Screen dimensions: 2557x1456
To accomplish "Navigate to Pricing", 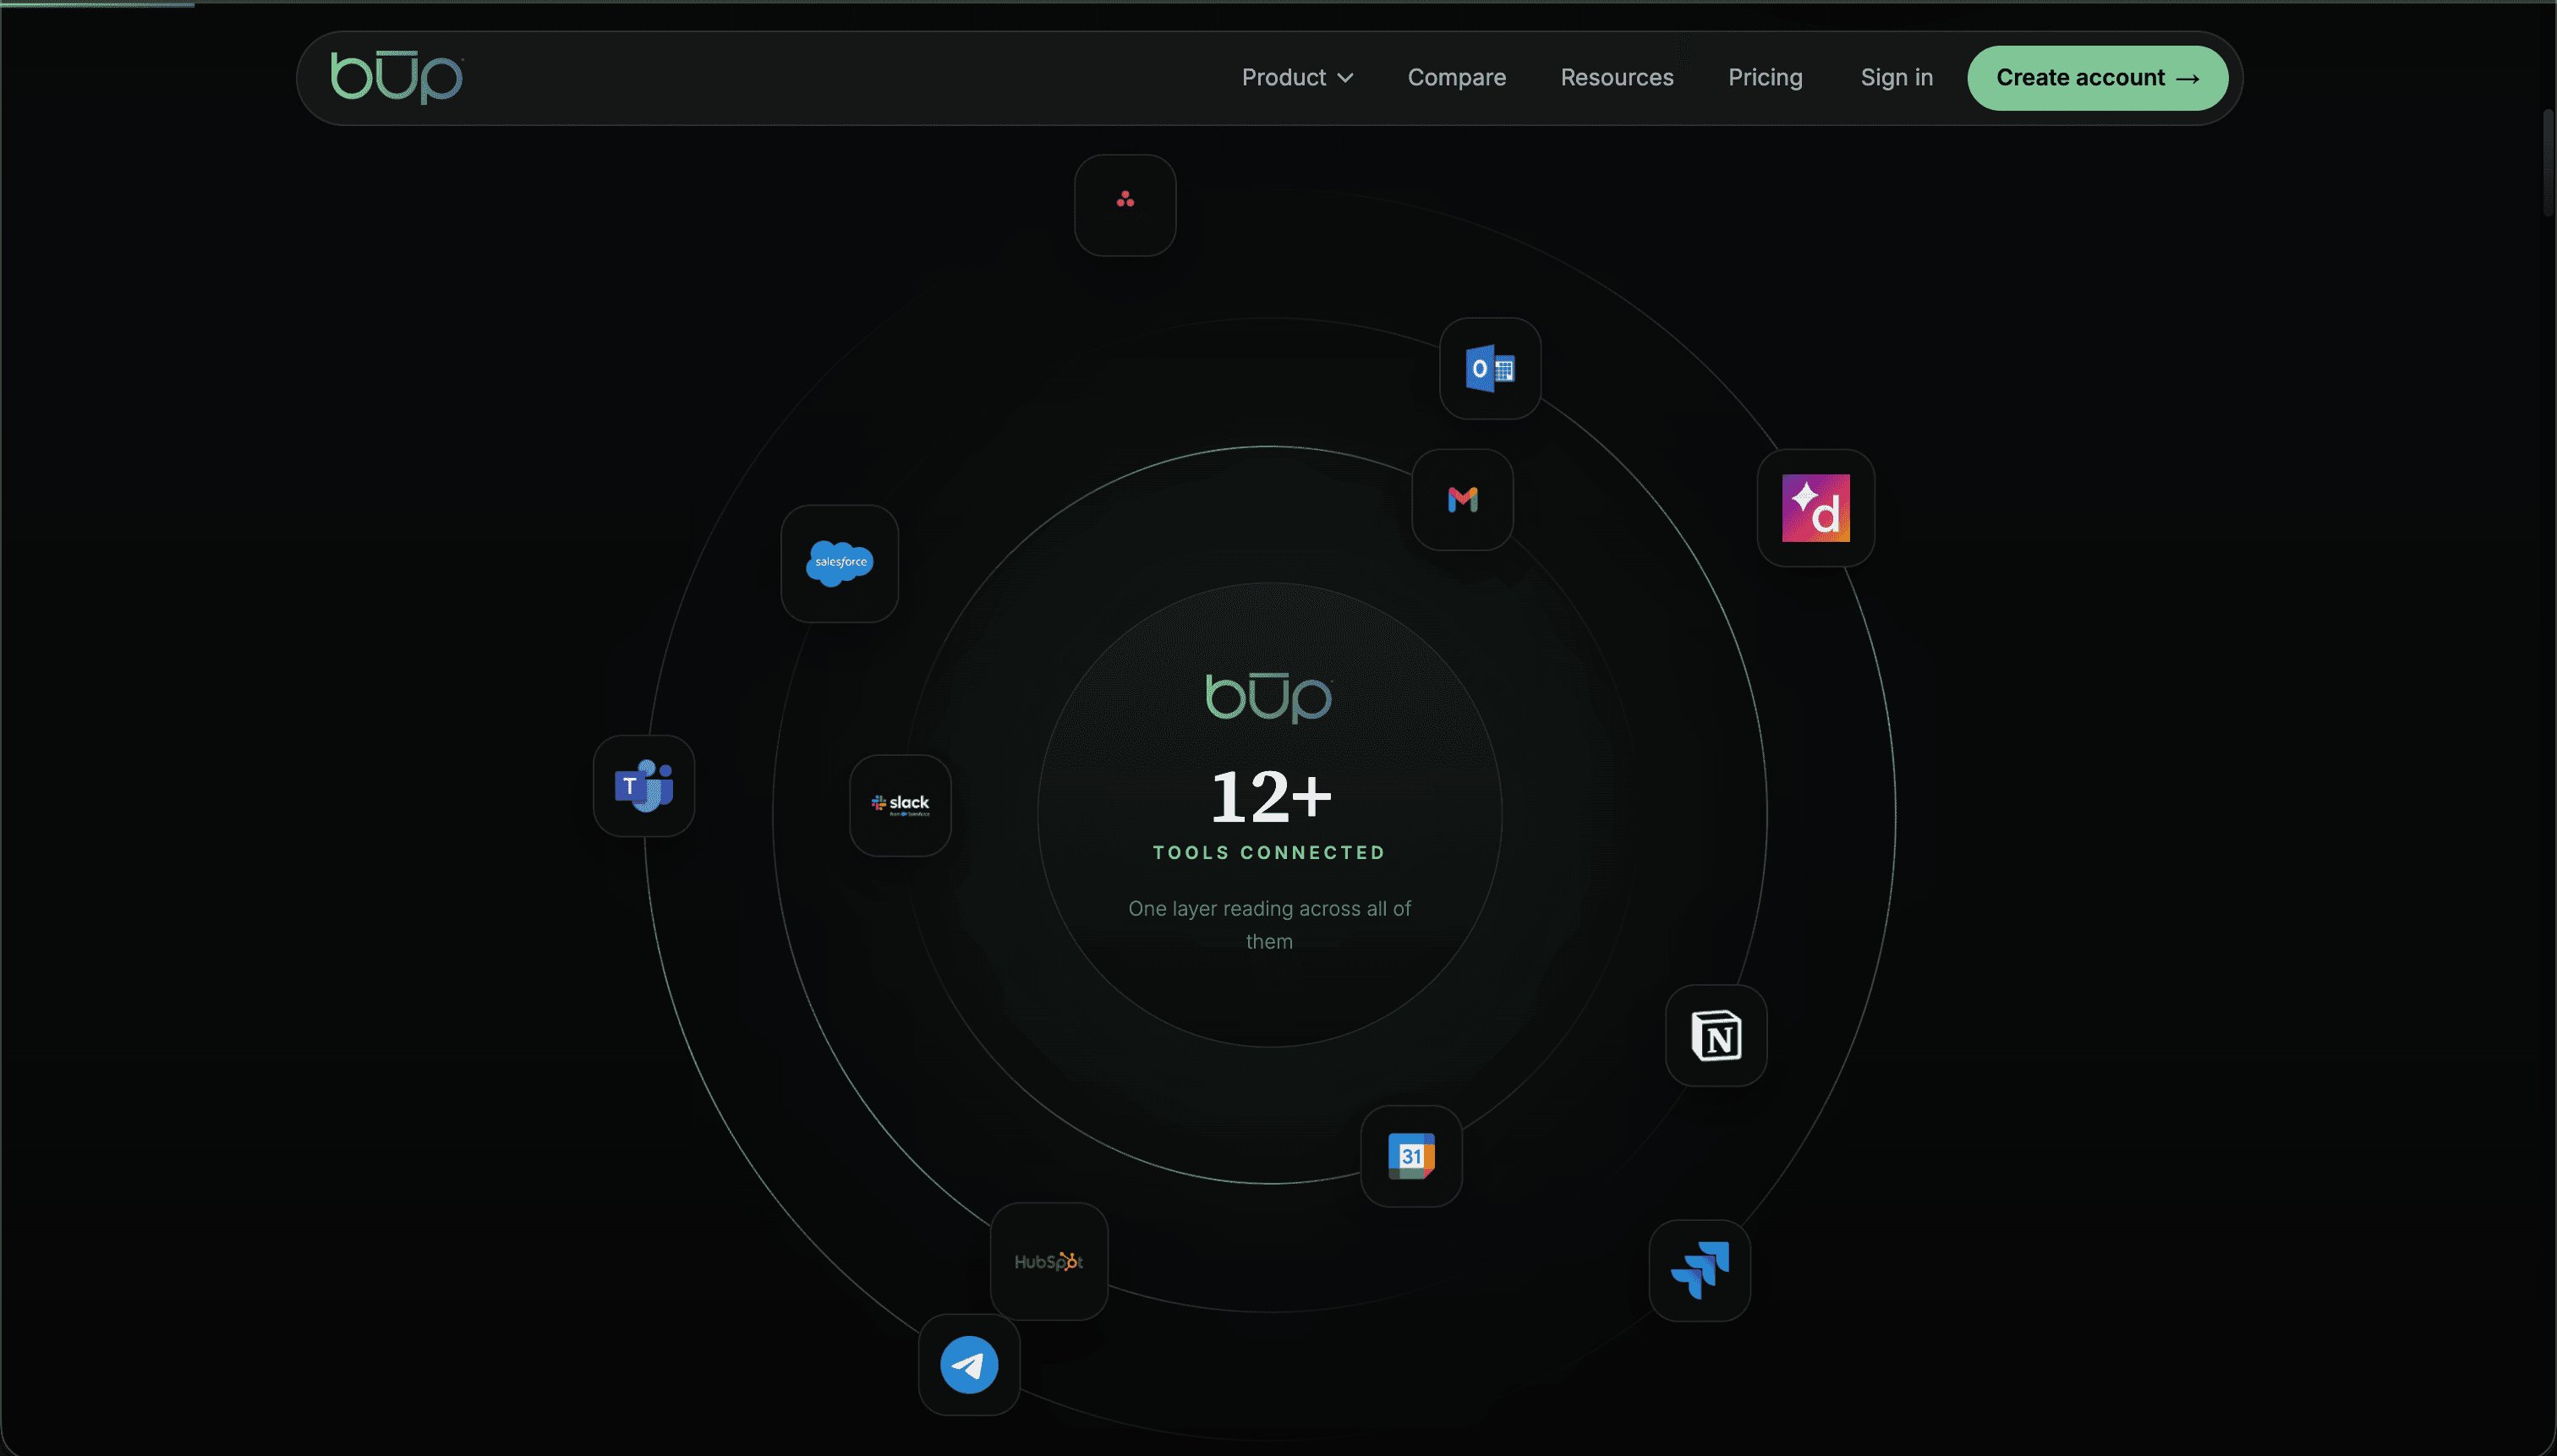I will pos(1765,77).
